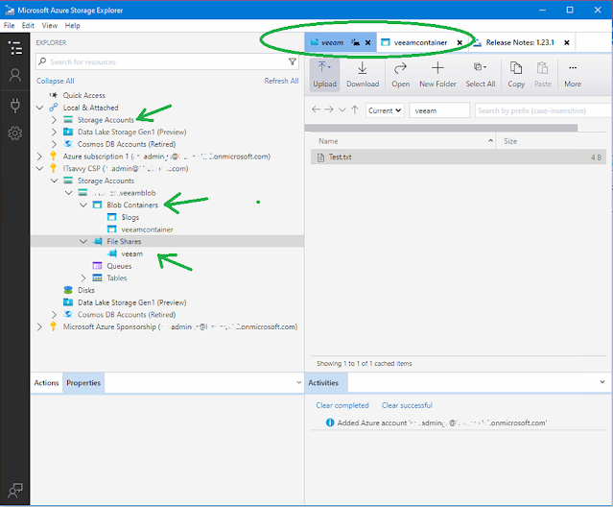This screenshot has height=507, width=613.
Task: Click the filter funnel icon in search
Action: pyautogui.click(x=292, y=61)
